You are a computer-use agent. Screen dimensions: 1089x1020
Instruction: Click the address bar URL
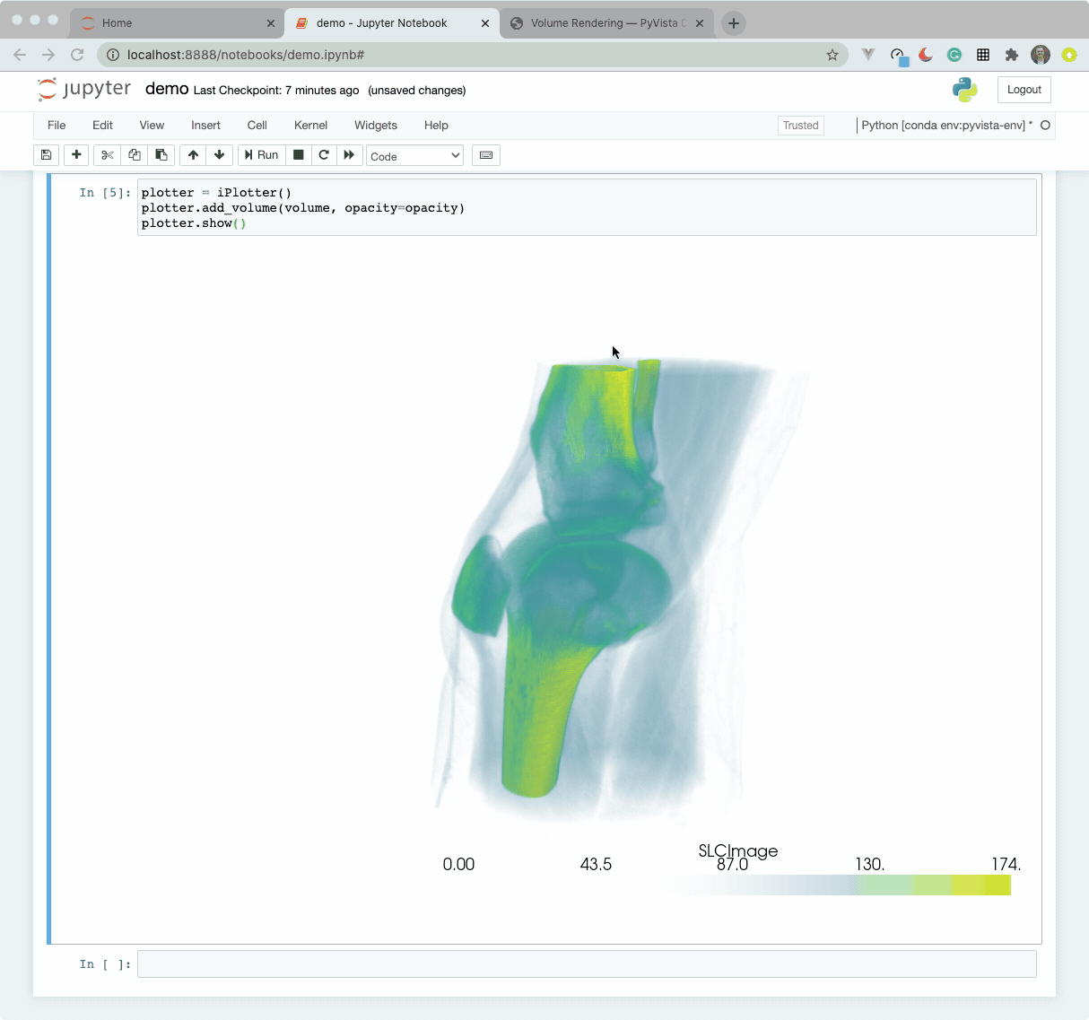pyautogui.click(x=246, y=55)
